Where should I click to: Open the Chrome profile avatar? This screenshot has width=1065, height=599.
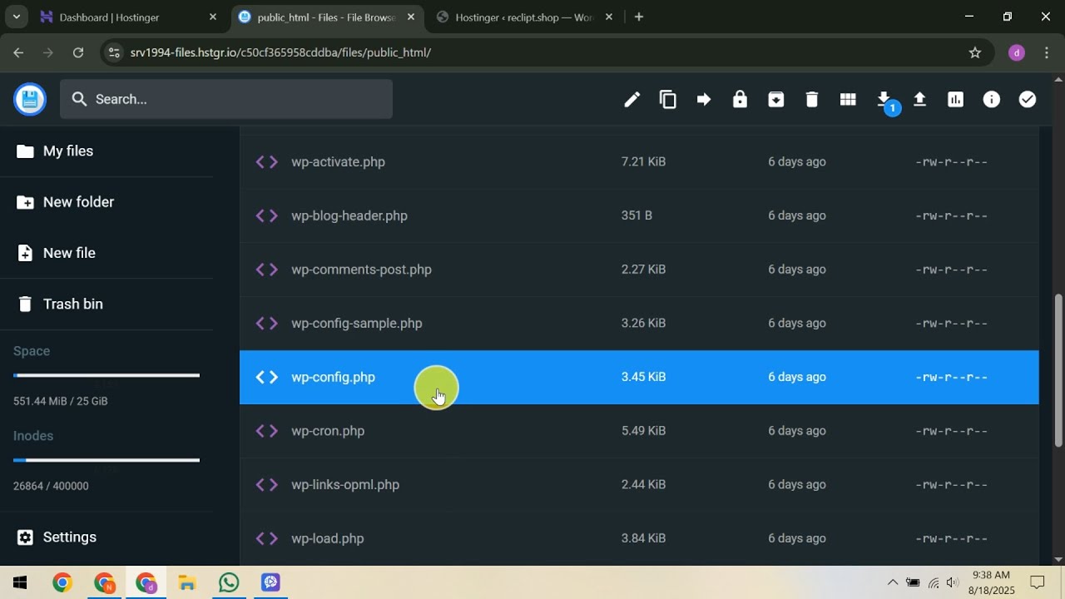click(x=1016, y=52)
